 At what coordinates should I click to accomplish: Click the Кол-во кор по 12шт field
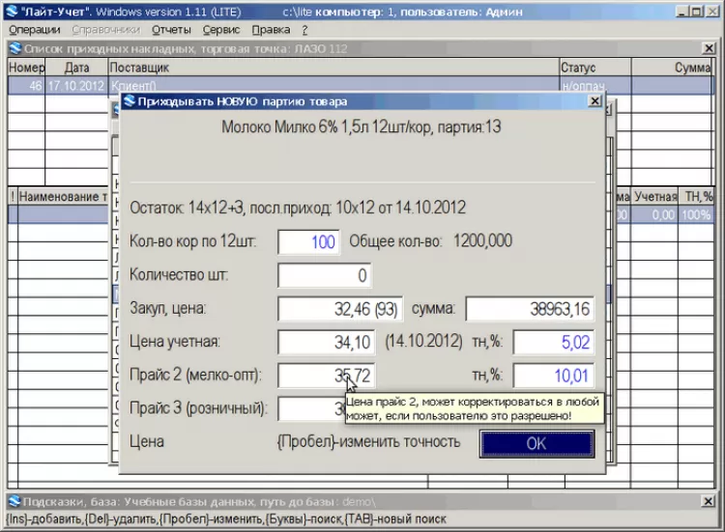coord(309,242)
